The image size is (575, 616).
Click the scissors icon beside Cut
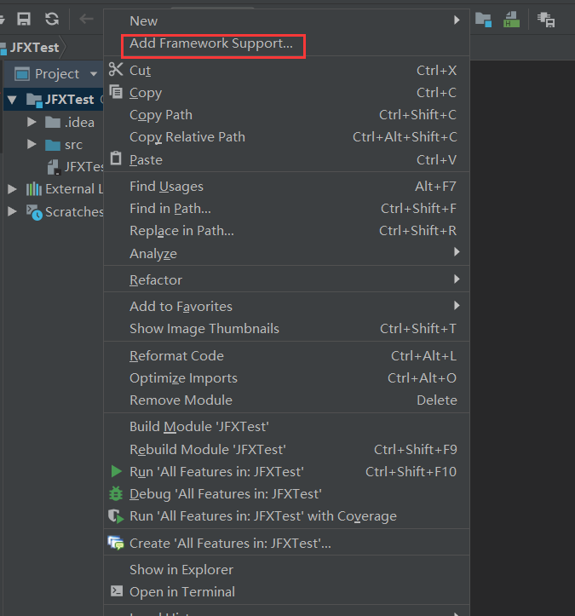click(x=116, y=70)
